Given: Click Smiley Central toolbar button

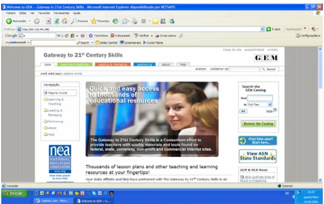Looking at the screenshot, I should 106,43.
